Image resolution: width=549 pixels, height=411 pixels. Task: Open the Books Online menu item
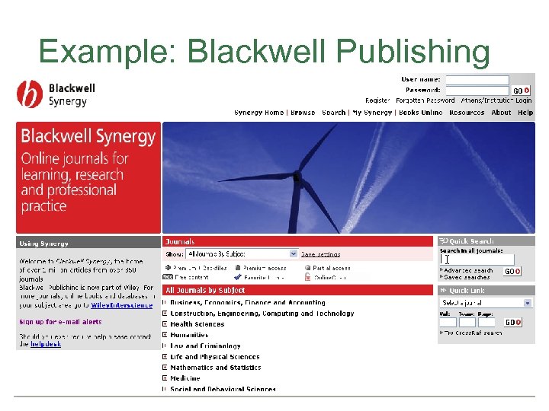420,113
